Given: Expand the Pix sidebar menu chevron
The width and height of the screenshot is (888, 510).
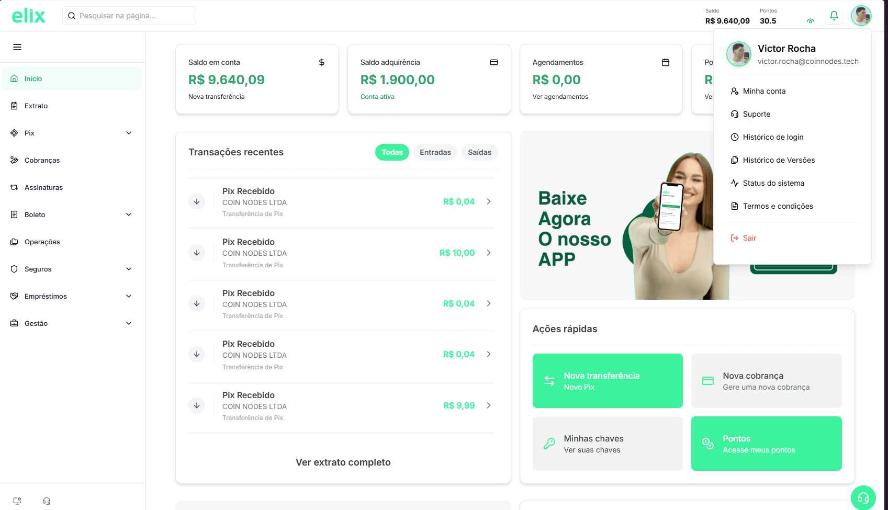Looking at the screenshot, I should [x=129, y=133].
